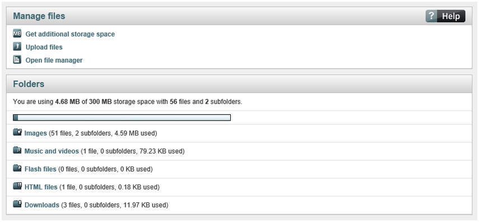View the Downloads folder link
Image resolution: width=479 pixels, height=222 pixels.
(x=42, y=205)
